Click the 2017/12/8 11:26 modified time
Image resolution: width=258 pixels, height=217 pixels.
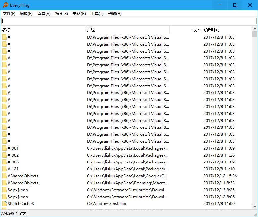(x=219, y=155)
